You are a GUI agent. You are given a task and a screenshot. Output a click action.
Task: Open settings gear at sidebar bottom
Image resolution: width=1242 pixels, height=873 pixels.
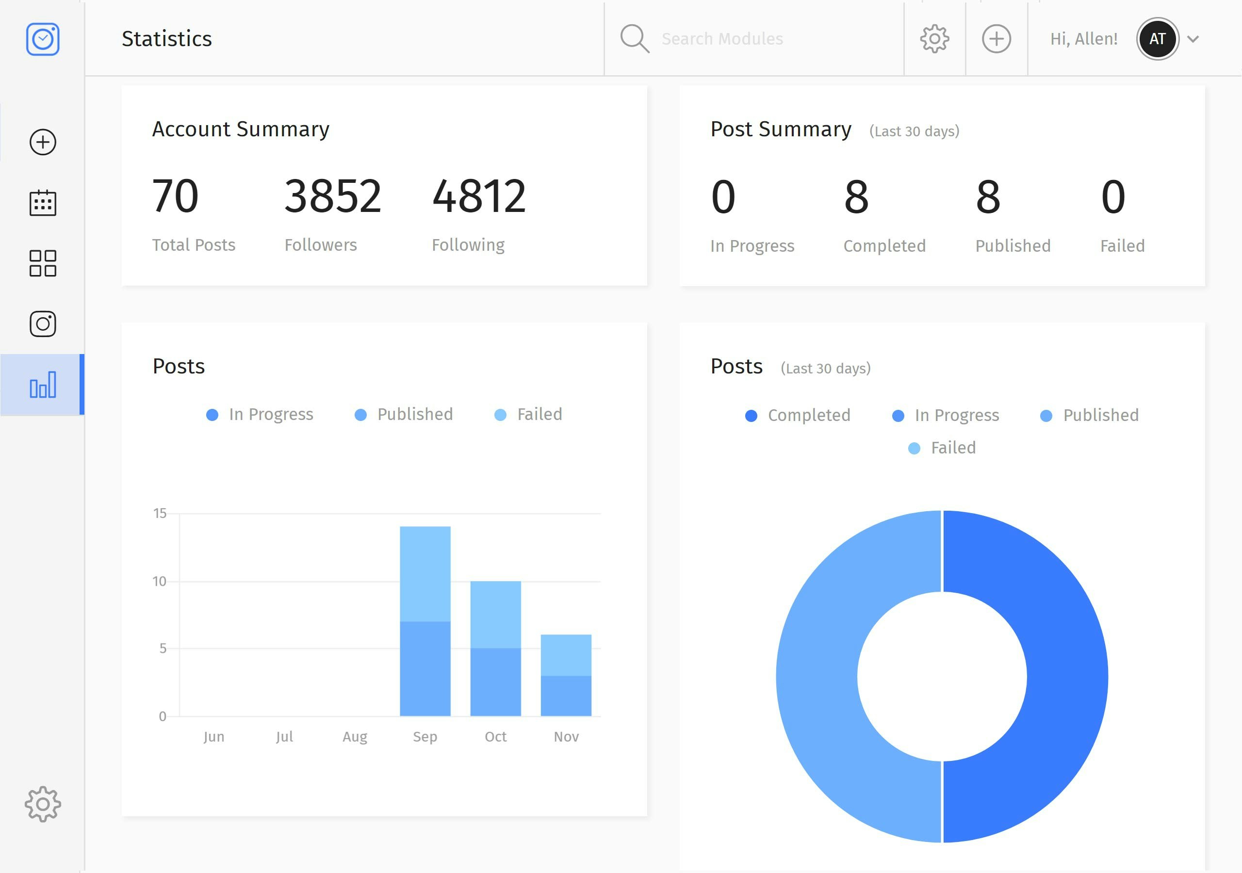(x=43, y=804)
